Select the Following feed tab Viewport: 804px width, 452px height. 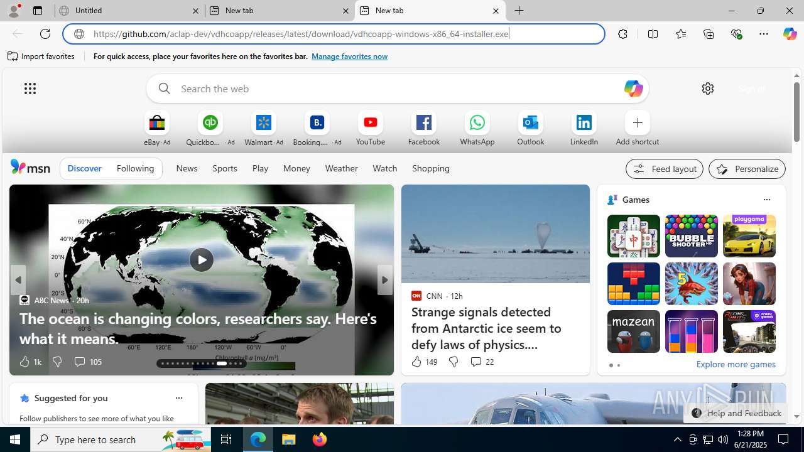coord(135,168)
